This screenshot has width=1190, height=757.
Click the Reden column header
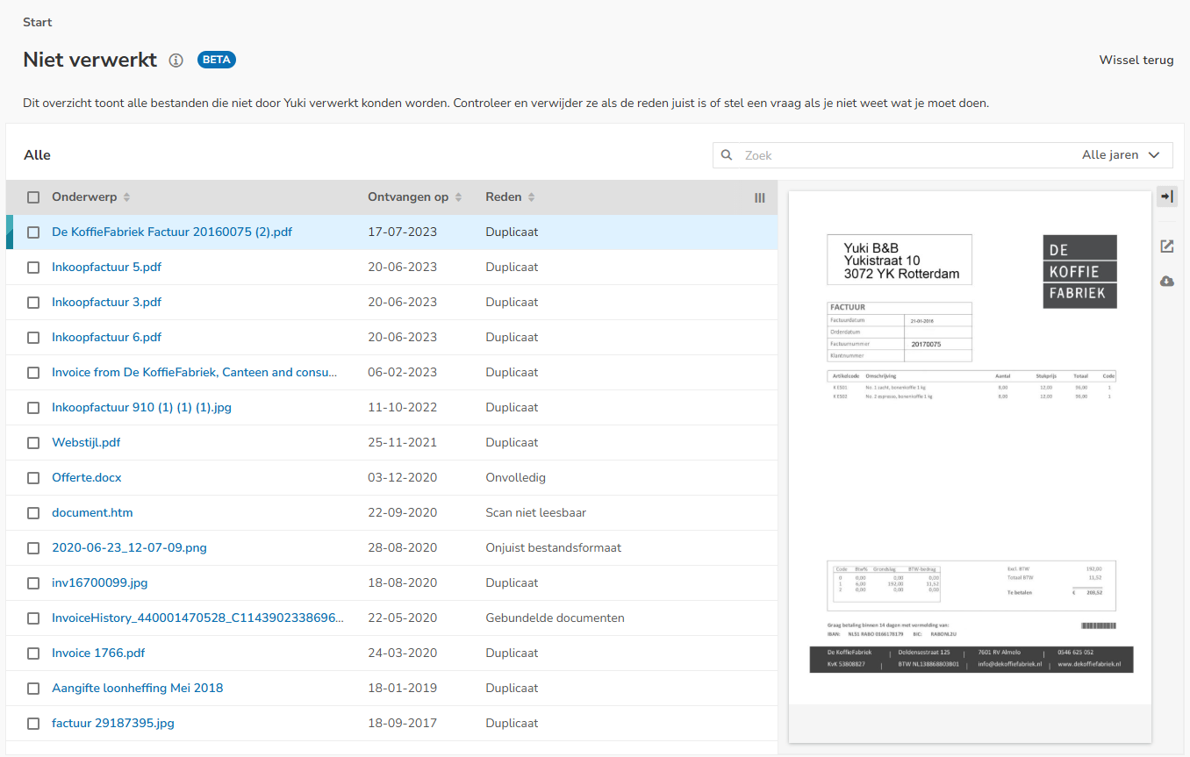[504, 197]
